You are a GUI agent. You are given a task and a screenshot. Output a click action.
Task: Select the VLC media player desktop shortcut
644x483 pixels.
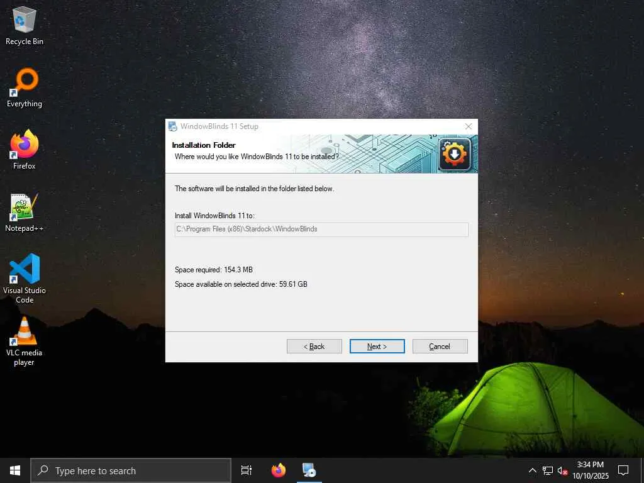[25, 341]
